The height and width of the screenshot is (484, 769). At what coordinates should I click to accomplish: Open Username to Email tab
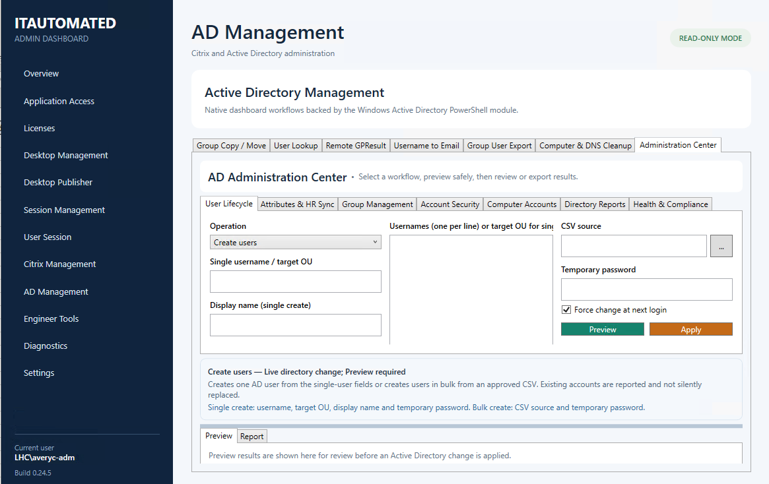tap(426, 146)
